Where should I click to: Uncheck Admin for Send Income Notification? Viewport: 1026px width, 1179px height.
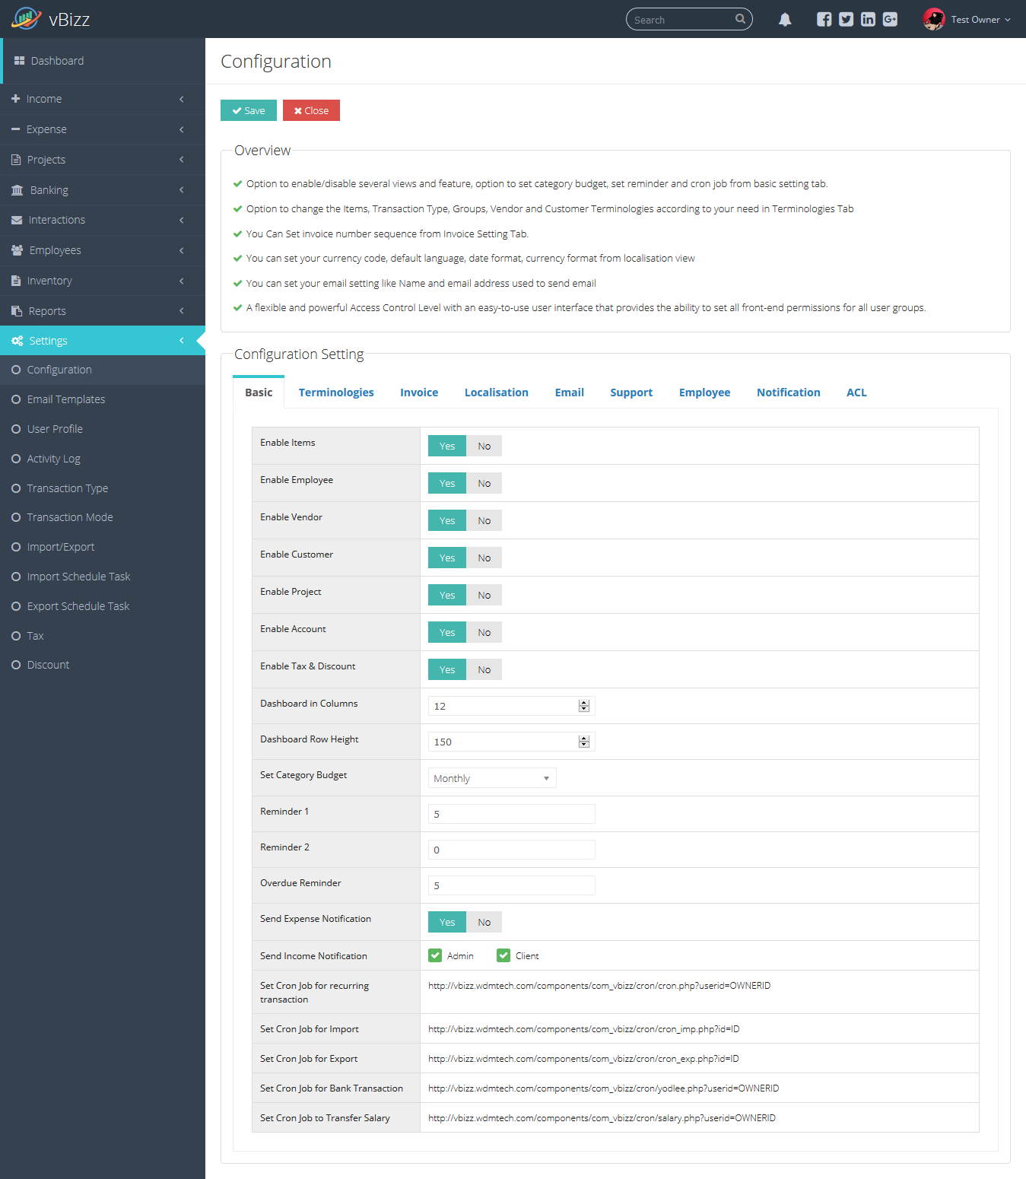435,955
